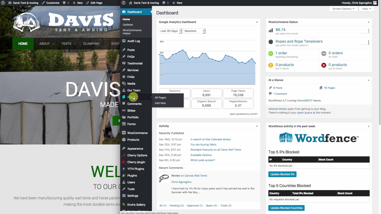
Task: Click the Users icon in sidebar
Action: [x=124, y=182]
